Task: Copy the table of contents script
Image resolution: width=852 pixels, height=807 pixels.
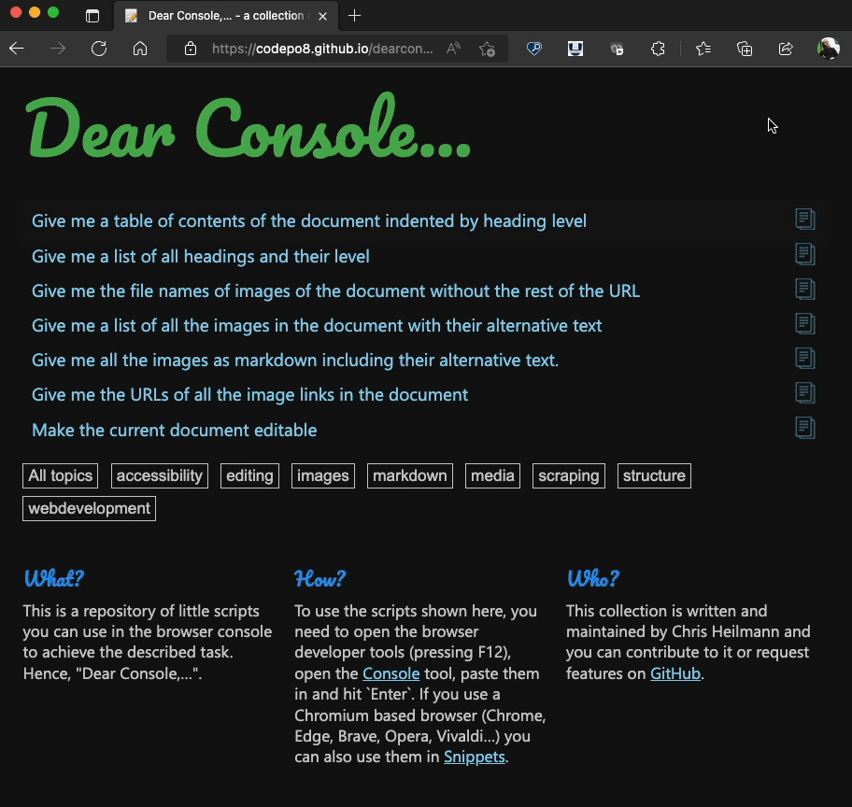Action: pos(804,219)
